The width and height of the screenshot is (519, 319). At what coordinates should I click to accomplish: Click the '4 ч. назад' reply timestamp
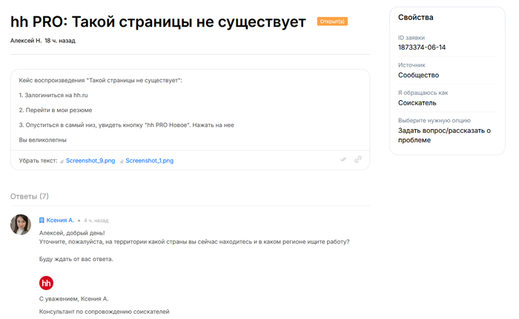96,220
